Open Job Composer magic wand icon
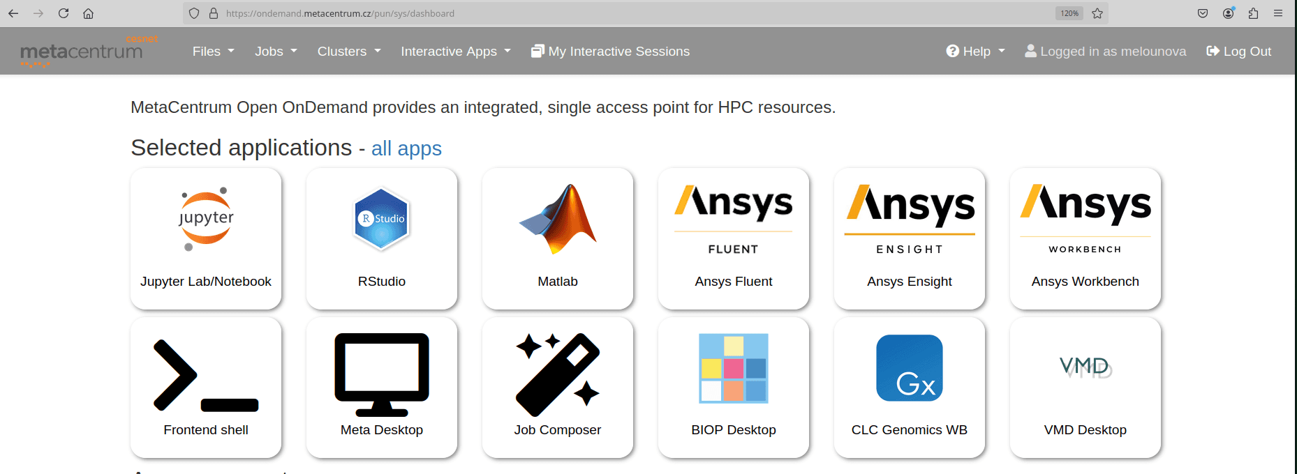The image size is (1297, 474). coord(557,374)
